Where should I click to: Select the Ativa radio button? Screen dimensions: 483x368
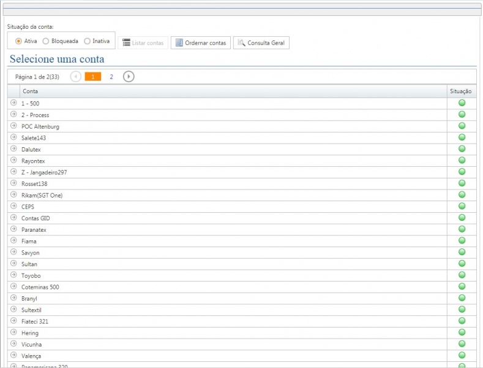pyautogui.click(x=18, y=41)
